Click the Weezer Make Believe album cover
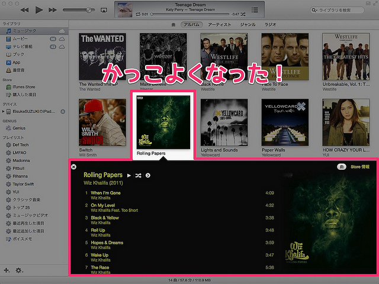Viewport: 379px width, 284px height. [x=163, y=57]
